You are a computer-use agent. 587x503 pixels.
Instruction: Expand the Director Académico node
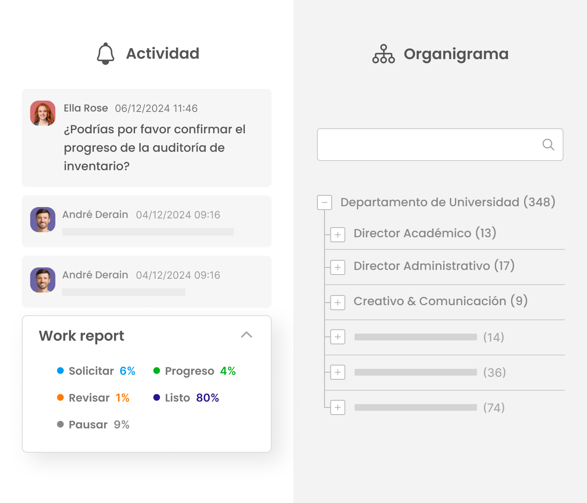click(x=338, y=235)
